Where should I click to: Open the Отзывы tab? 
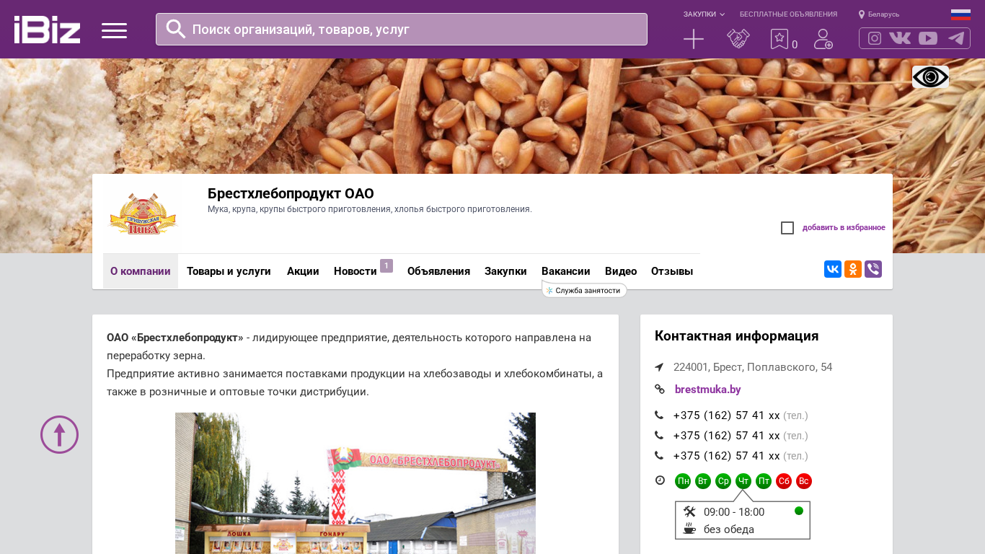pos(672,271)
